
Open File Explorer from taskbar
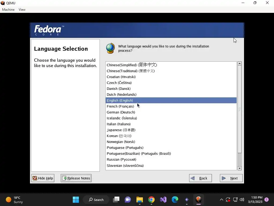(x=140, y=200)
